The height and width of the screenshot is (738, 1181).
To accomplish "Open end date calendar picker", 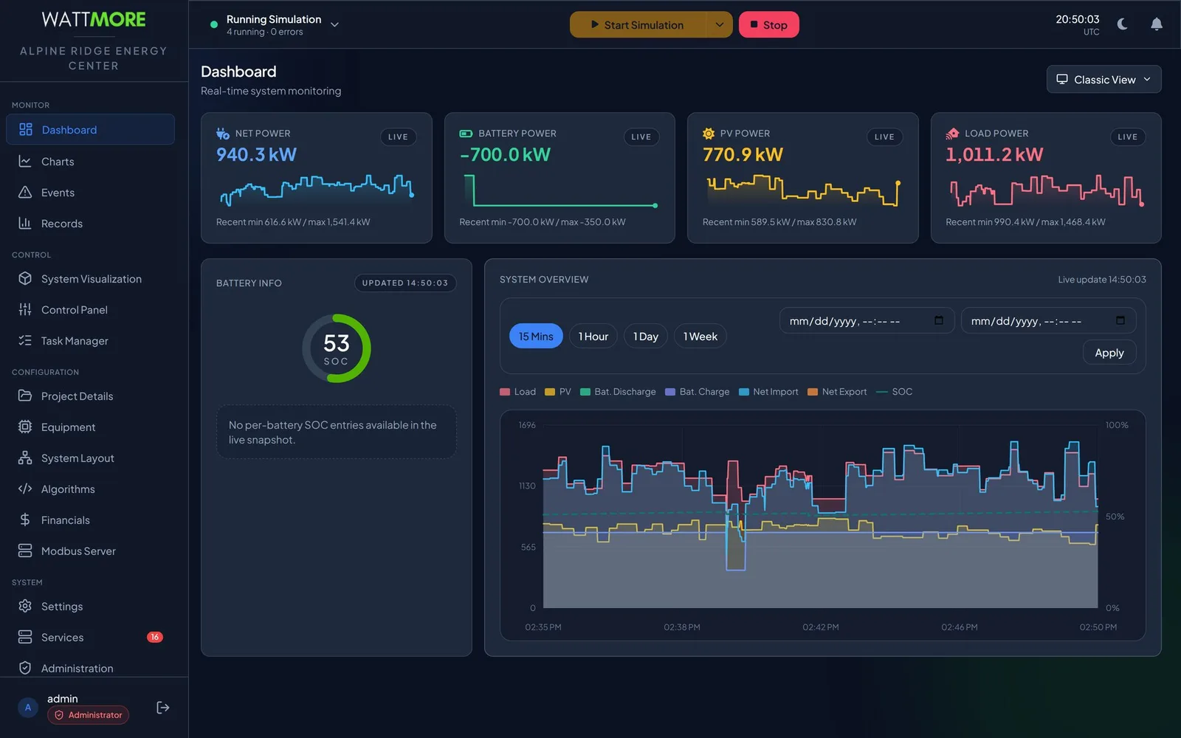I will (1120, 320).
